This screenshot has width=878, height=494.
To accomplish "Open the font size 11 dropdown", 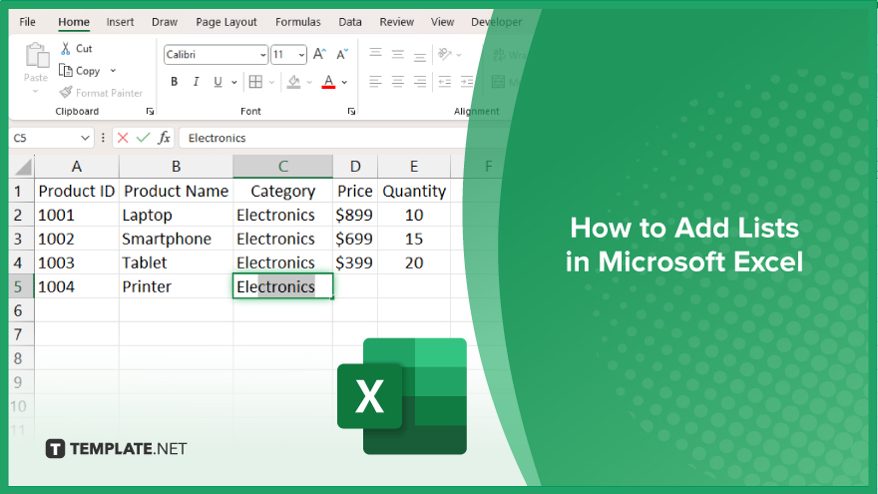I will pyautogui.click(x=301, y=55).
